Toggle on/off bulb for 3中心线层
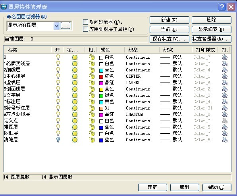This screenshot has height=196, width=237. (58, 76)
